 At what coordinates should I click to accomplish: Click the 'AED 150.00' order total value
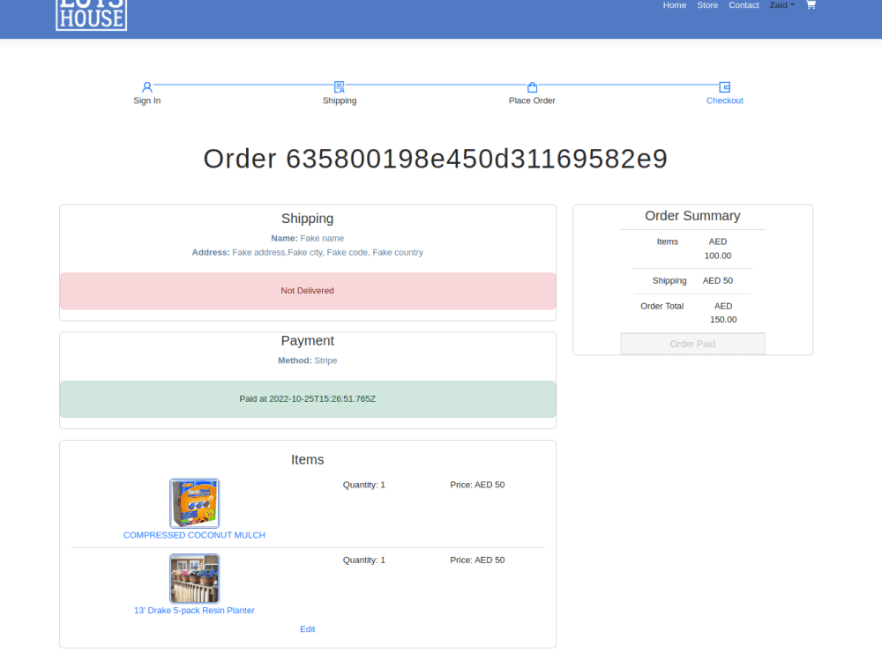[723, 313]
